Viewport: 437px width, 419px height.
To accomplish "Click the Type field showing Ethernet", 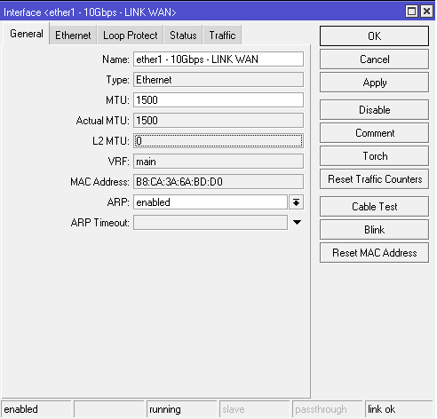I will coord(218,80).
